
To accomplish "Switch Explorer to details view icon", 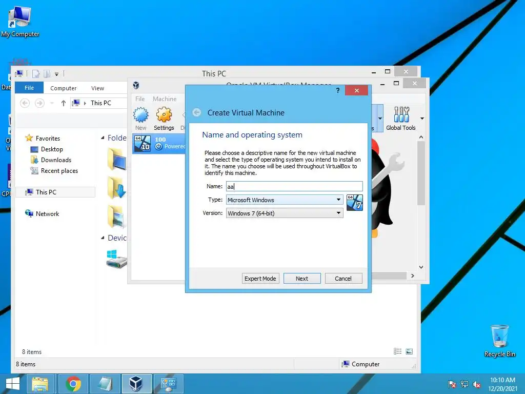I will (x=397, y=351).
